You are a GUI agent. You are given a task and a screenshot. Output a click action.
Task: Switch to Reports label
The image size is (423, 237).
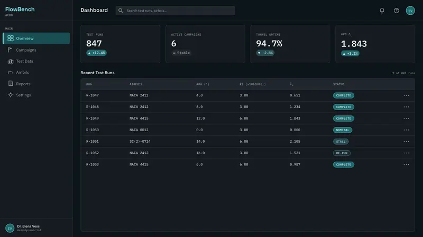click(23, 84)
